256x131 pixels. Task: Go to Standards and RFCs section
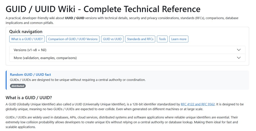tap(140, 39)
